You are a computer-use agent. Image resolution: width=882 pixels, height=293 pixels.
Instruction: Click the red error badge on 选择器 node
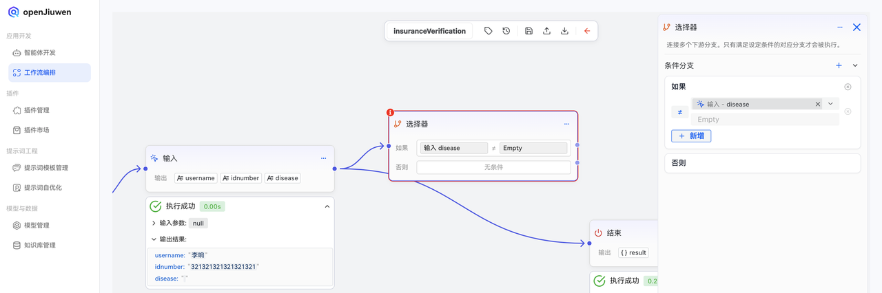coord(390,112)
